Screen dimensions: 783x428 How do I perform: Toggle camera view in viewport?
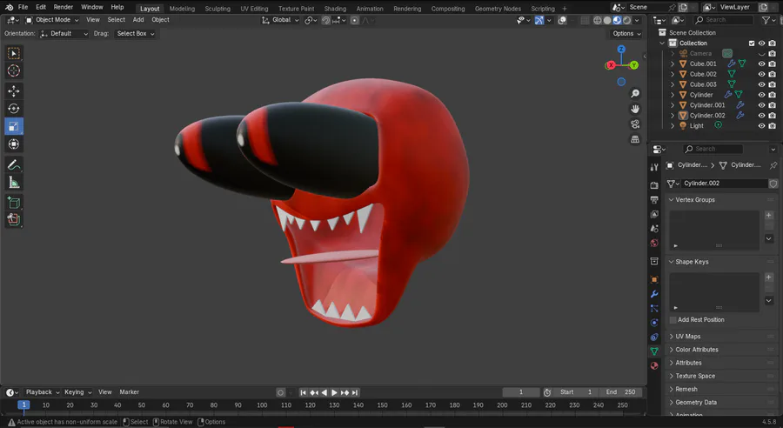pyautogui.click(x=635, y=124)
